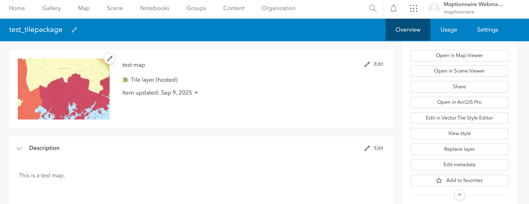
Task: Click Add to favorites
Action: [x=460, y=181]
